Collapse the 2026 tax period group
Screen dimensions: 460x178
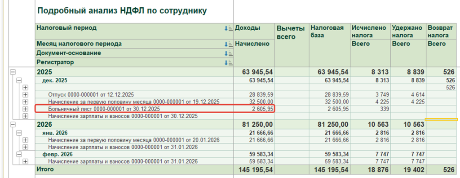coord(13,125)
